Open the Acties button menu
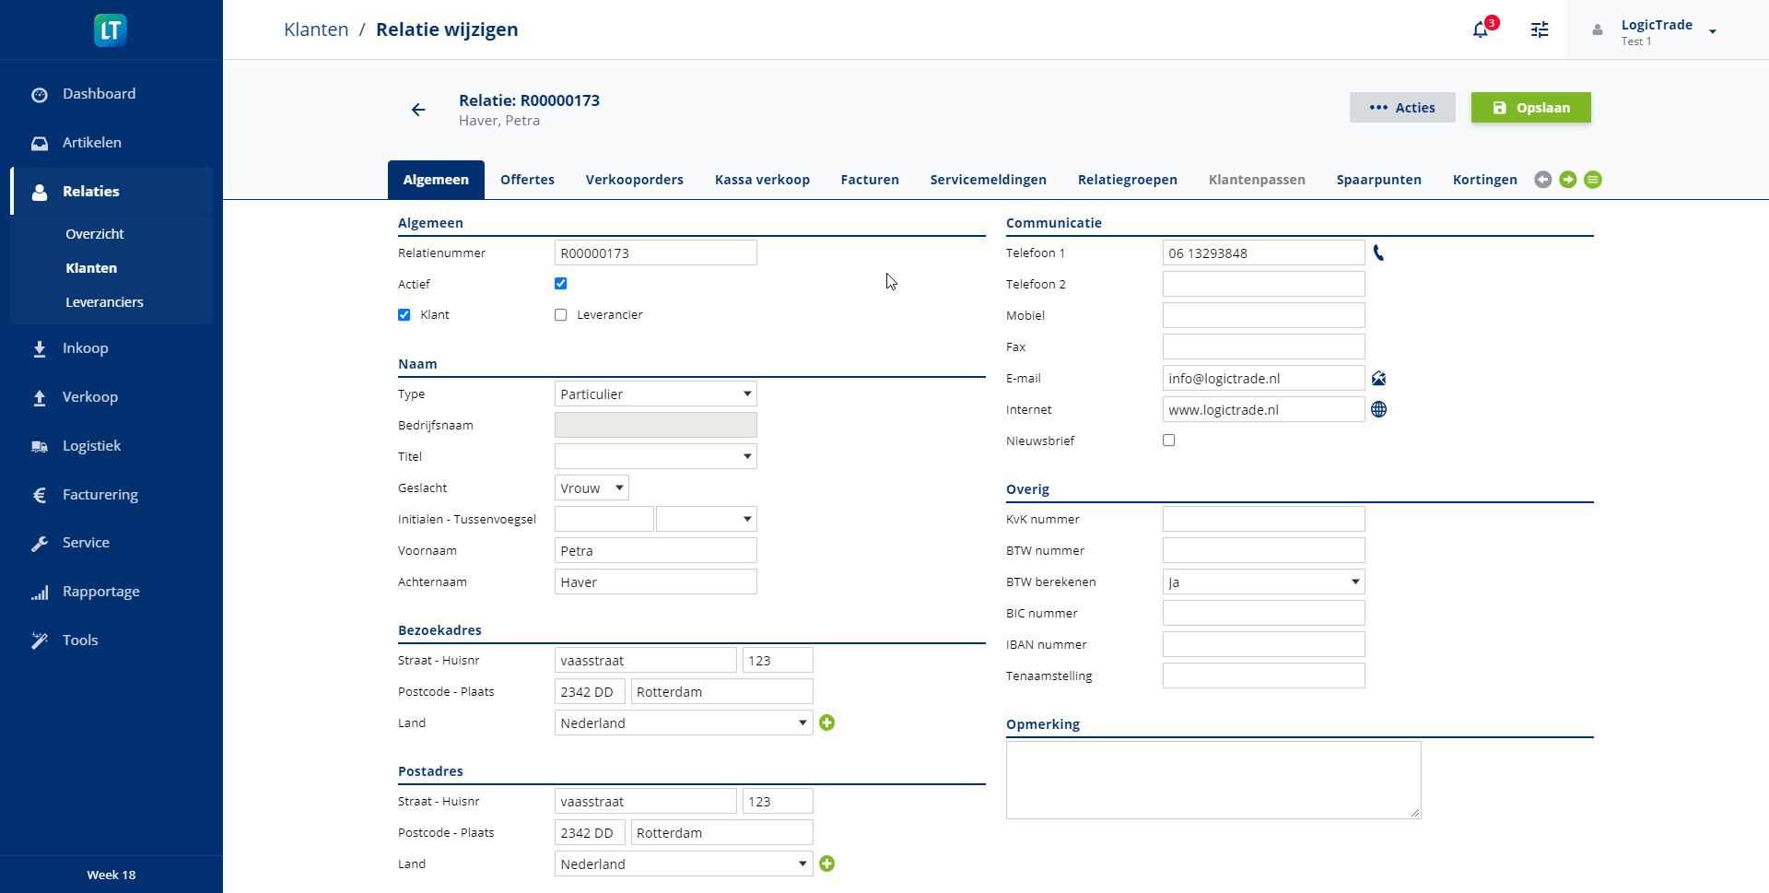 (1402, 108)
